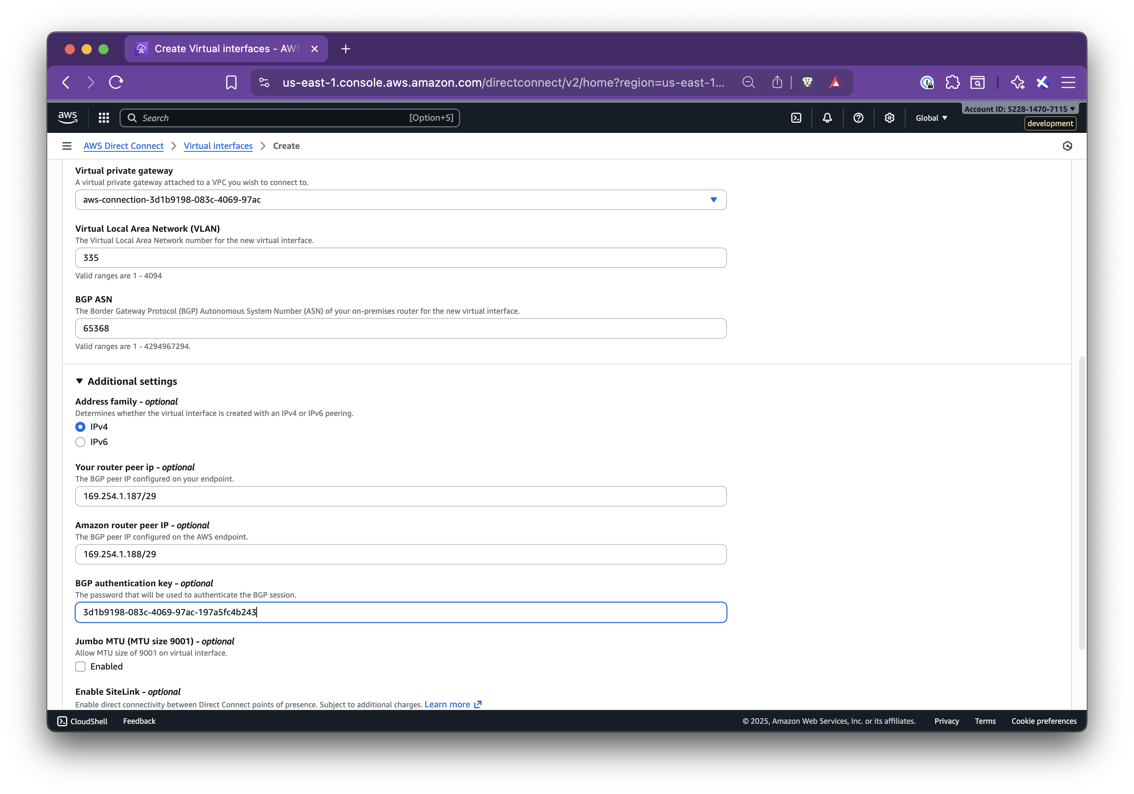1134x794 pixels.
Task: Open AWS console settings gear
Action: point(889,117)
